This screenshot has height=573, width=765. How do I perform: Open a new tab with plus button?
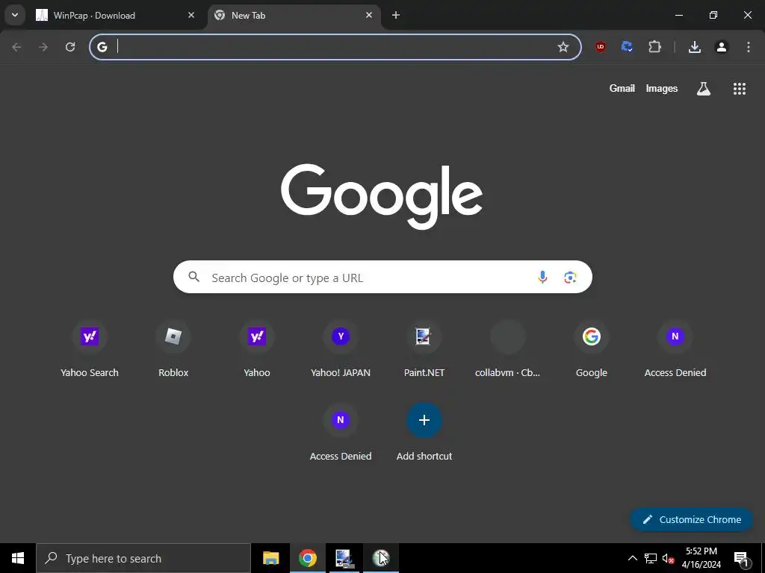tap(396, 15)
